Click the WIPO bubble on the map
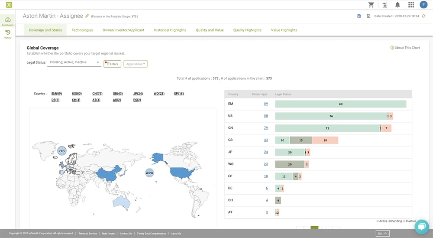 pyautogui.click(x=149, y=173)
